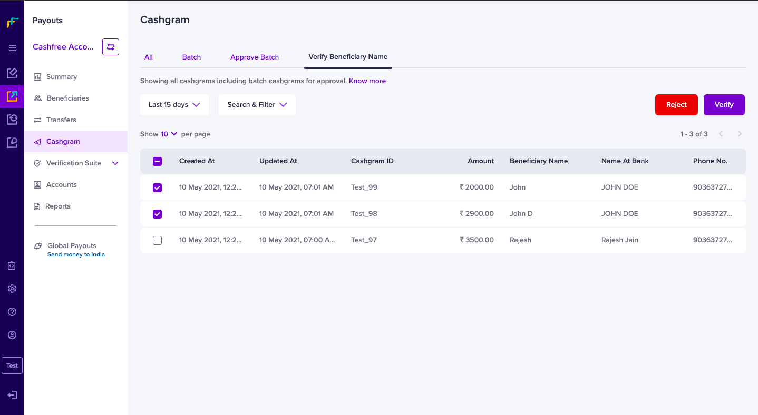This screenshot has width=758, height=415.
Task: Change the rows per page value 10
Action: point(169,134)
